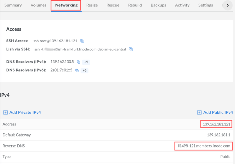Click the Type row label
235x164 pixels.
click(x=7, y=157)
